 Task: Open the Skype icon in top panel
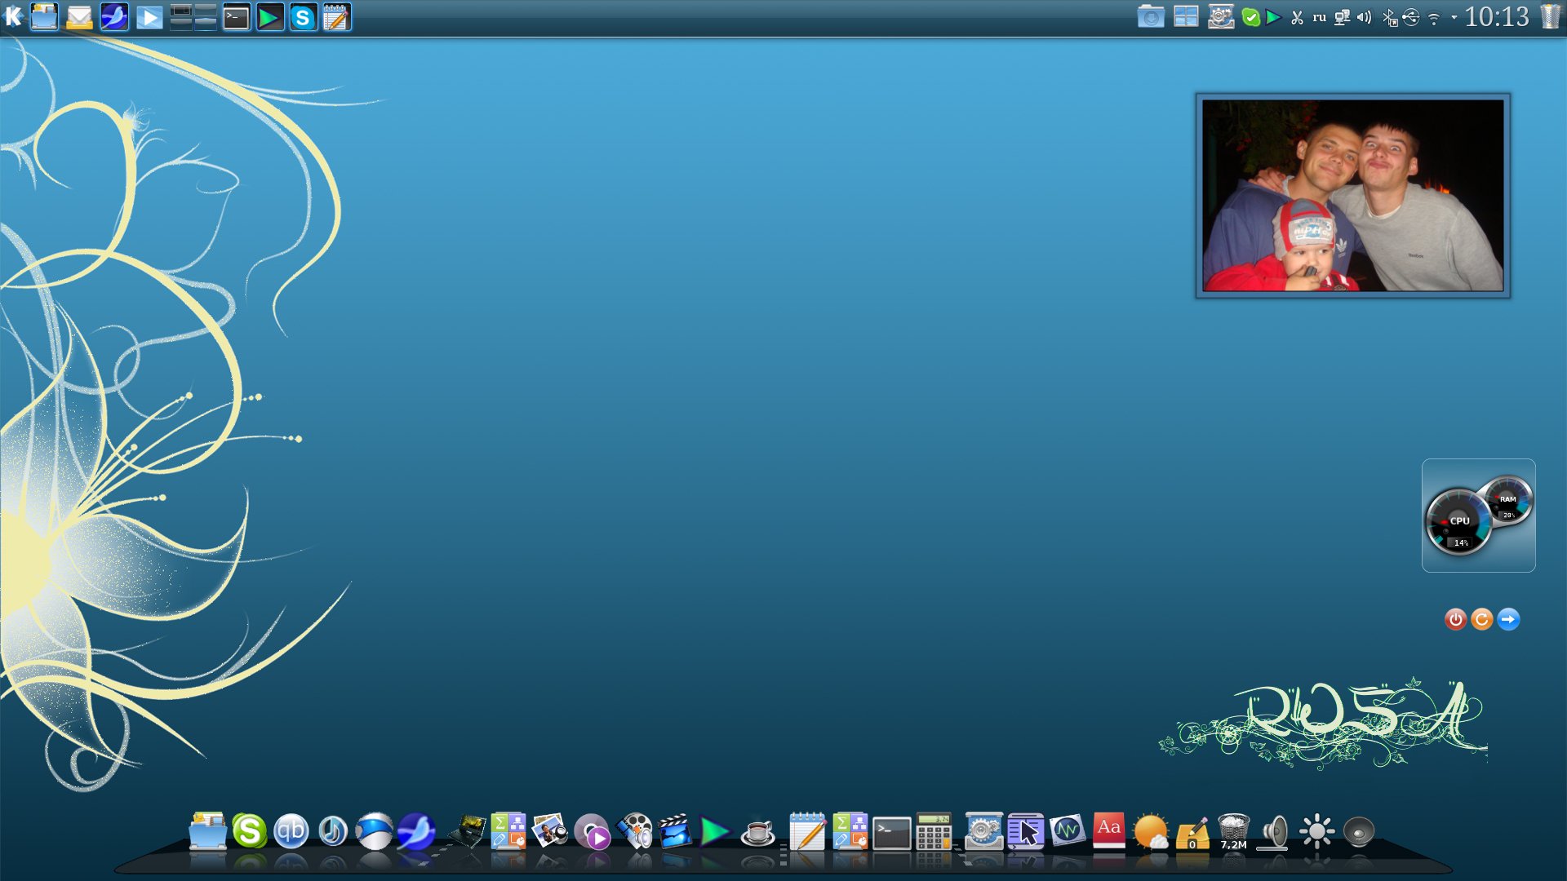pos(303,17)
